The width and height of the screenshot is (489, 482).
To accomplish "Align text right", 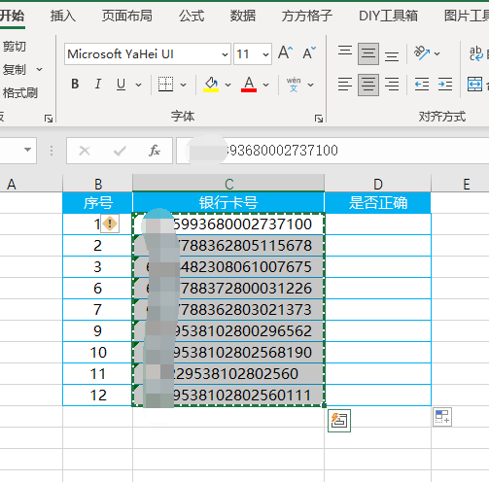I will (392, 85).
